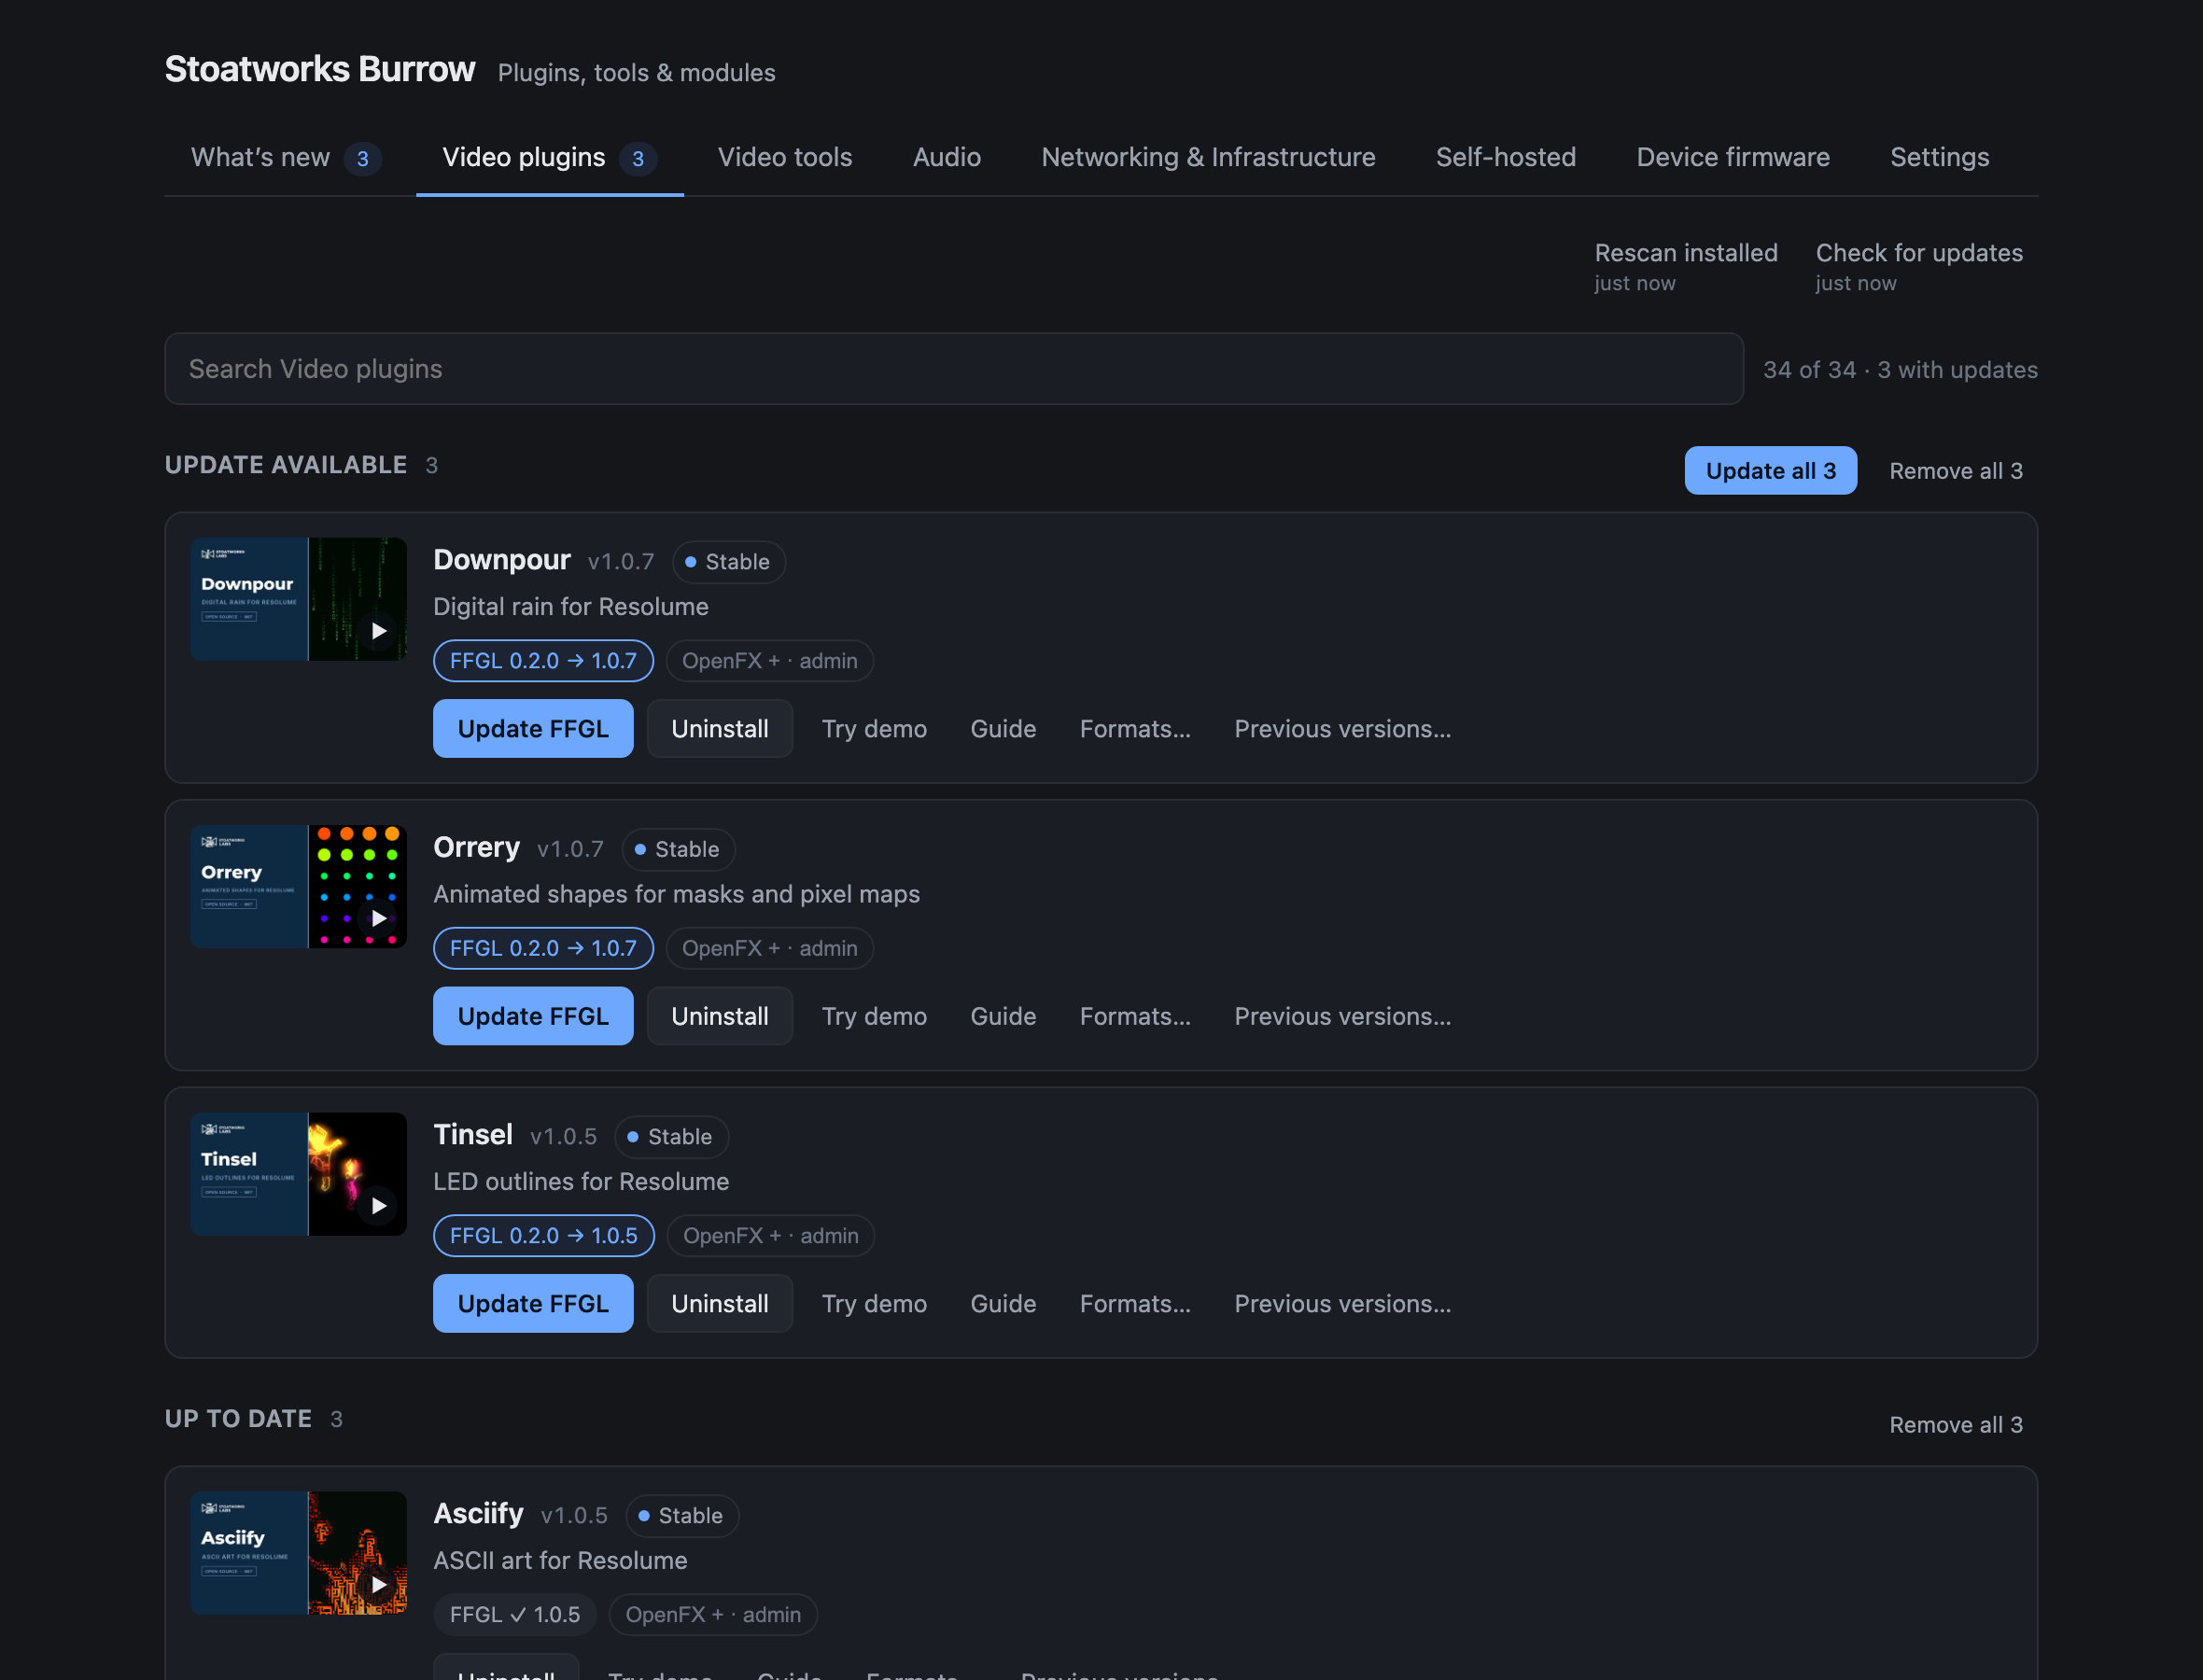Click the Orrery Stable badge
Viewport: 2203px width, 1680px height.
click(x=678, y=849)
